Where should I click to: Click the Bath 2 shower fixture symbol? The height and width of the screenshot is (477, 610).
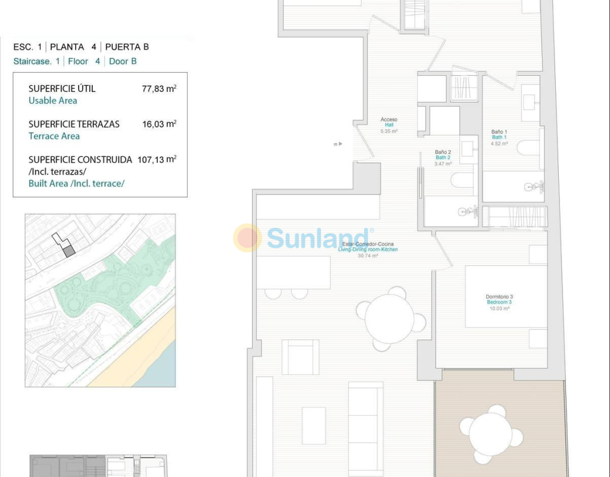pos(466,212)
